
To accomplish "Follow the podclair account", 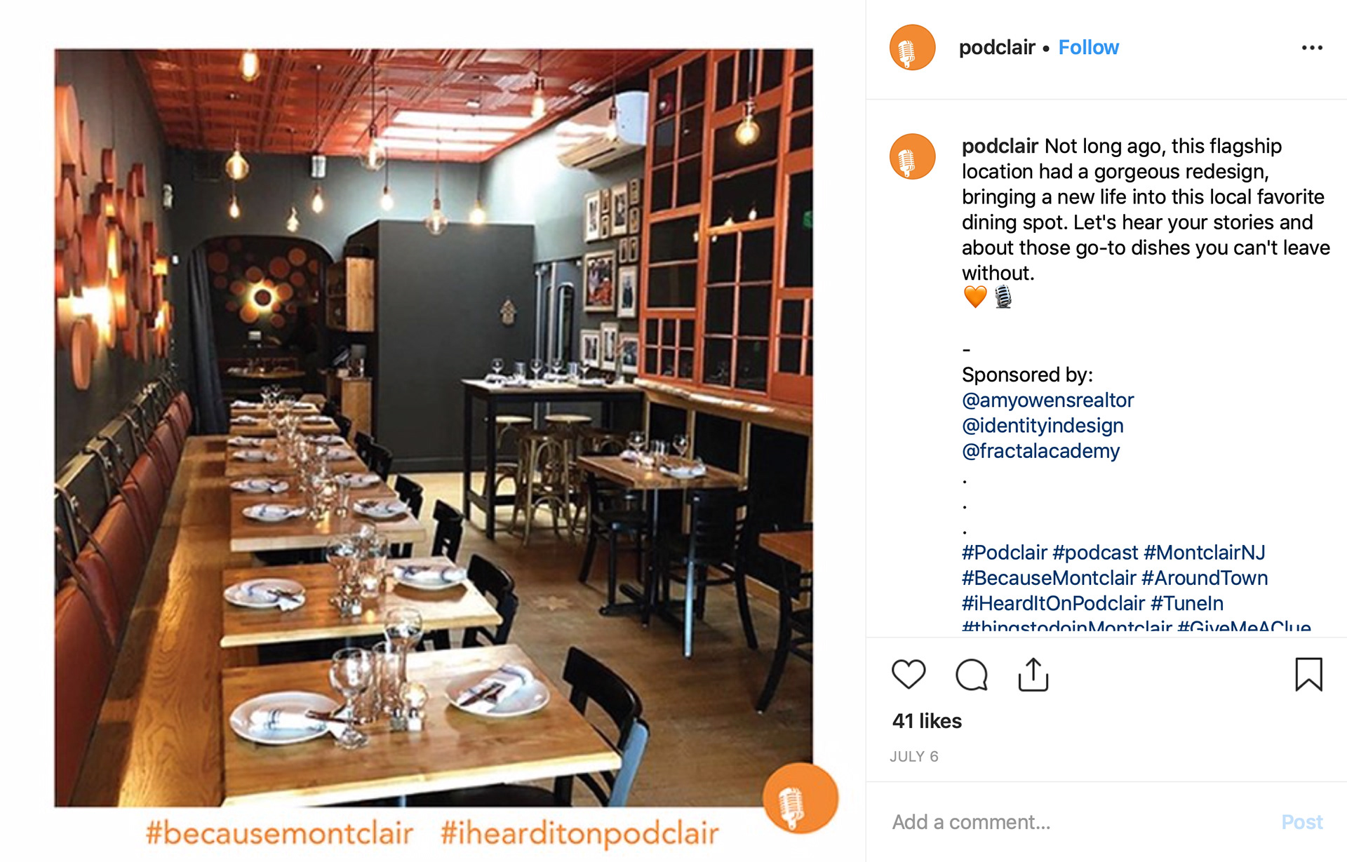I will tap(1088, 48).
